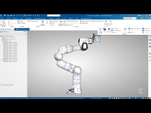Switch to the Home ribbon tab
The width and height of the screenshot is (151, 113).
[x=8, y=19]
